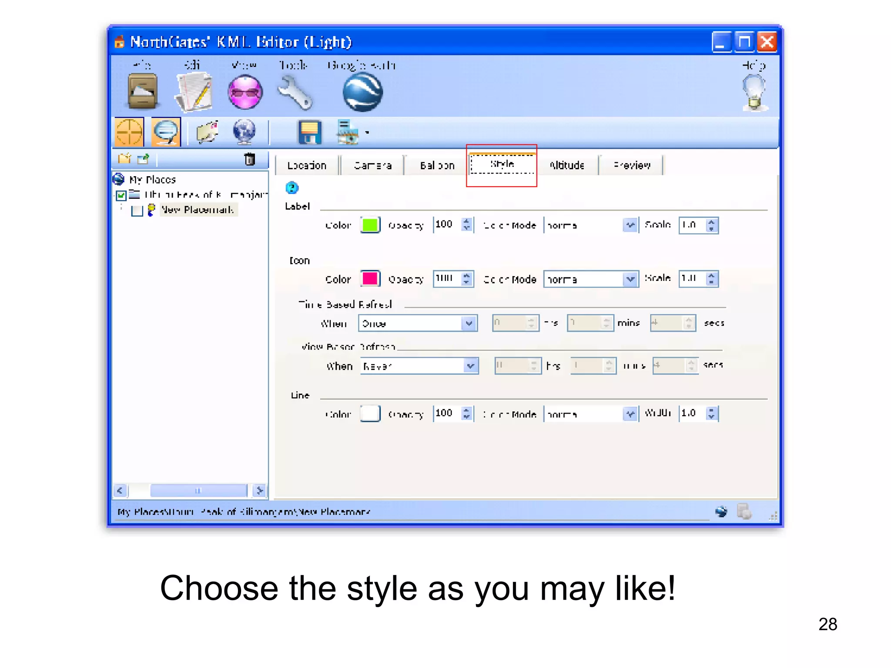Image resolution: width=891 pixels, height=668 pixels.
Task: Click the Line Width value field
Action: 692,414
